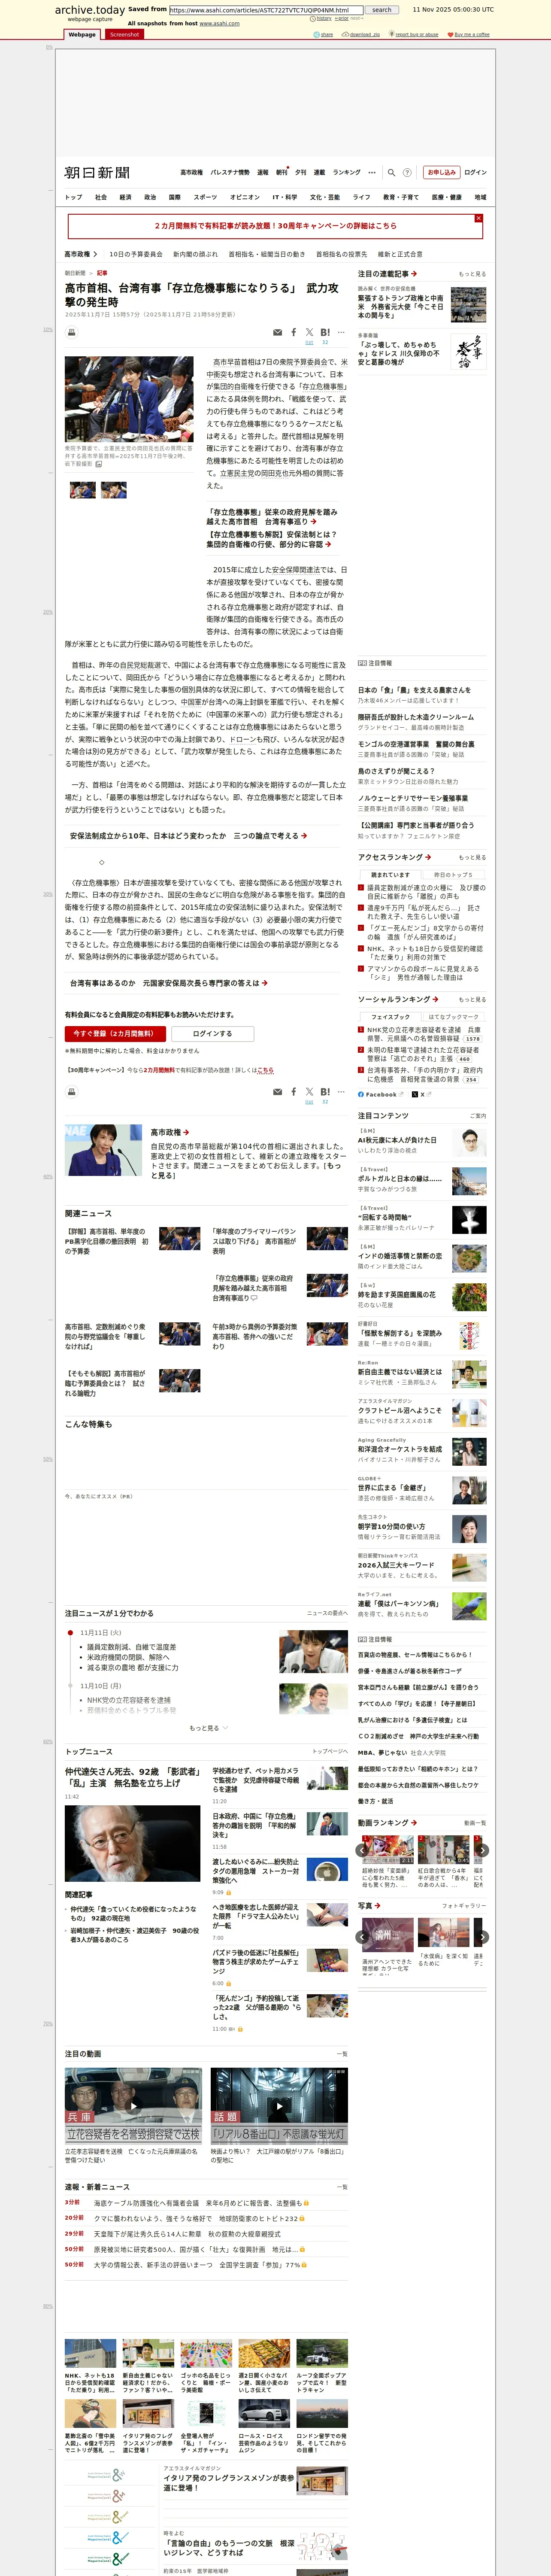Play the 話題 リアル8番出口 video
This screenshot has height=2576, width=551.
(x=279, y=2105)
